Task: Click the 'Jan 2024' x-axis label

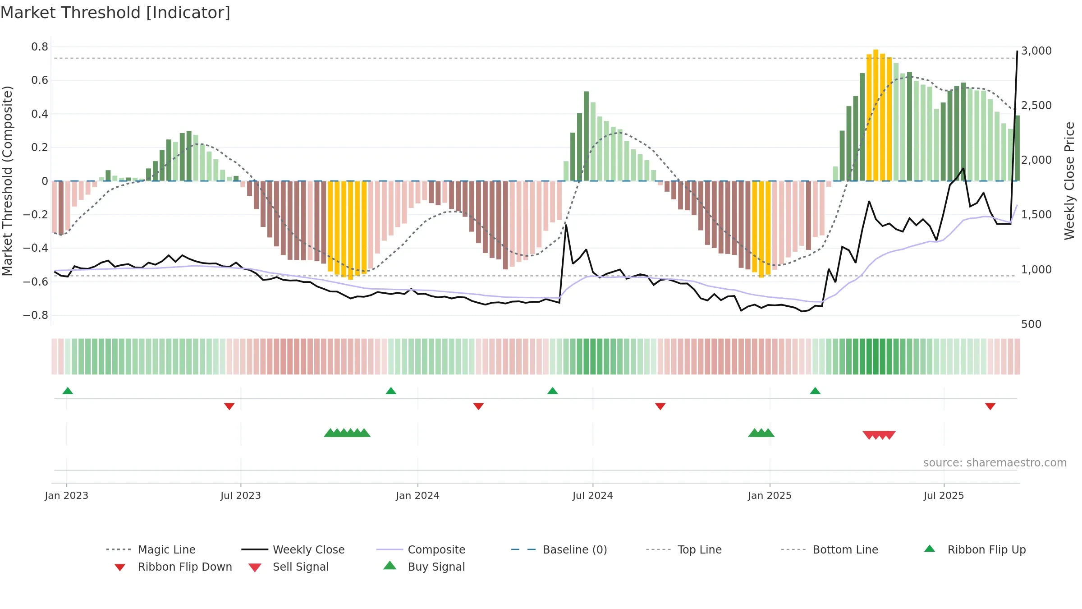Action: click(417, 495)
